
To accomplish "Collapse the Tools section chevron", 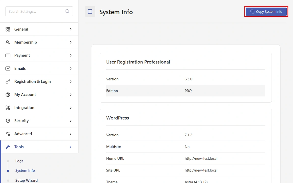I will point(71,147).
